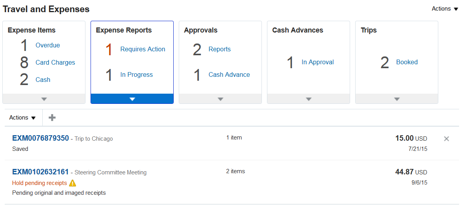Click the plus icon to create expense report
Screen dimensions: 463x212
(x=52, y=118)
